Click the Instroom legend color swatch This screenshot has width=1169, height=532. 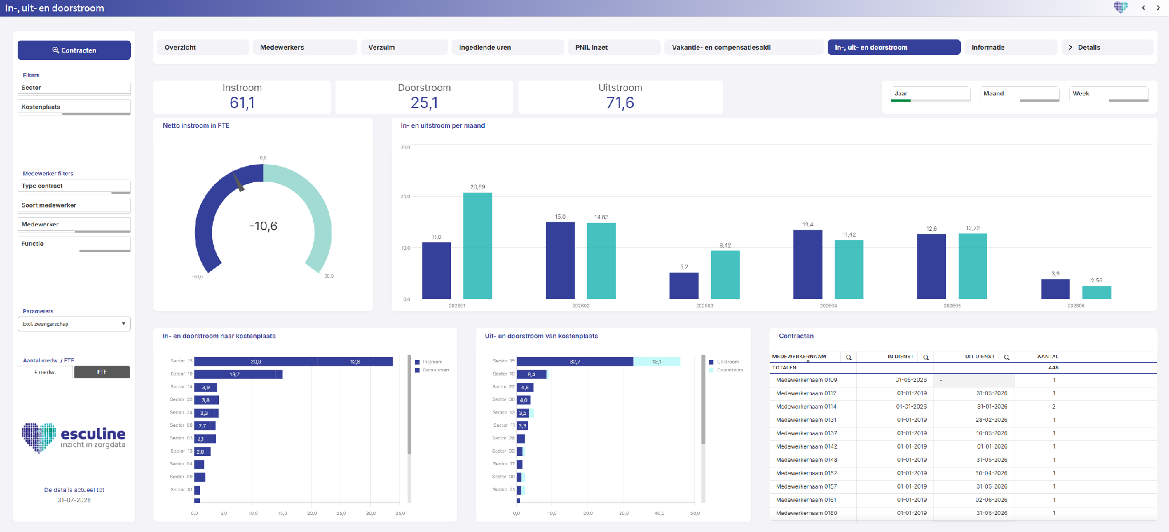coord(417,362)
